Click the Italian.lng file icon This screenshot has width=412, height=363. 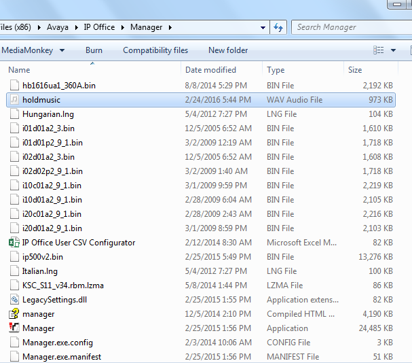pyautogui.click(x=14, y=271)
